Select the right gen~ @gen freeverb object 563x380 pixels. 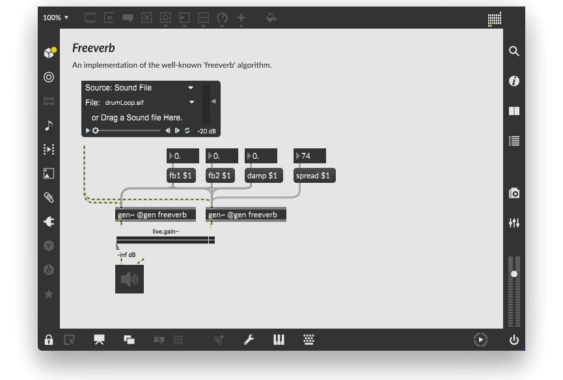[246, 215]
